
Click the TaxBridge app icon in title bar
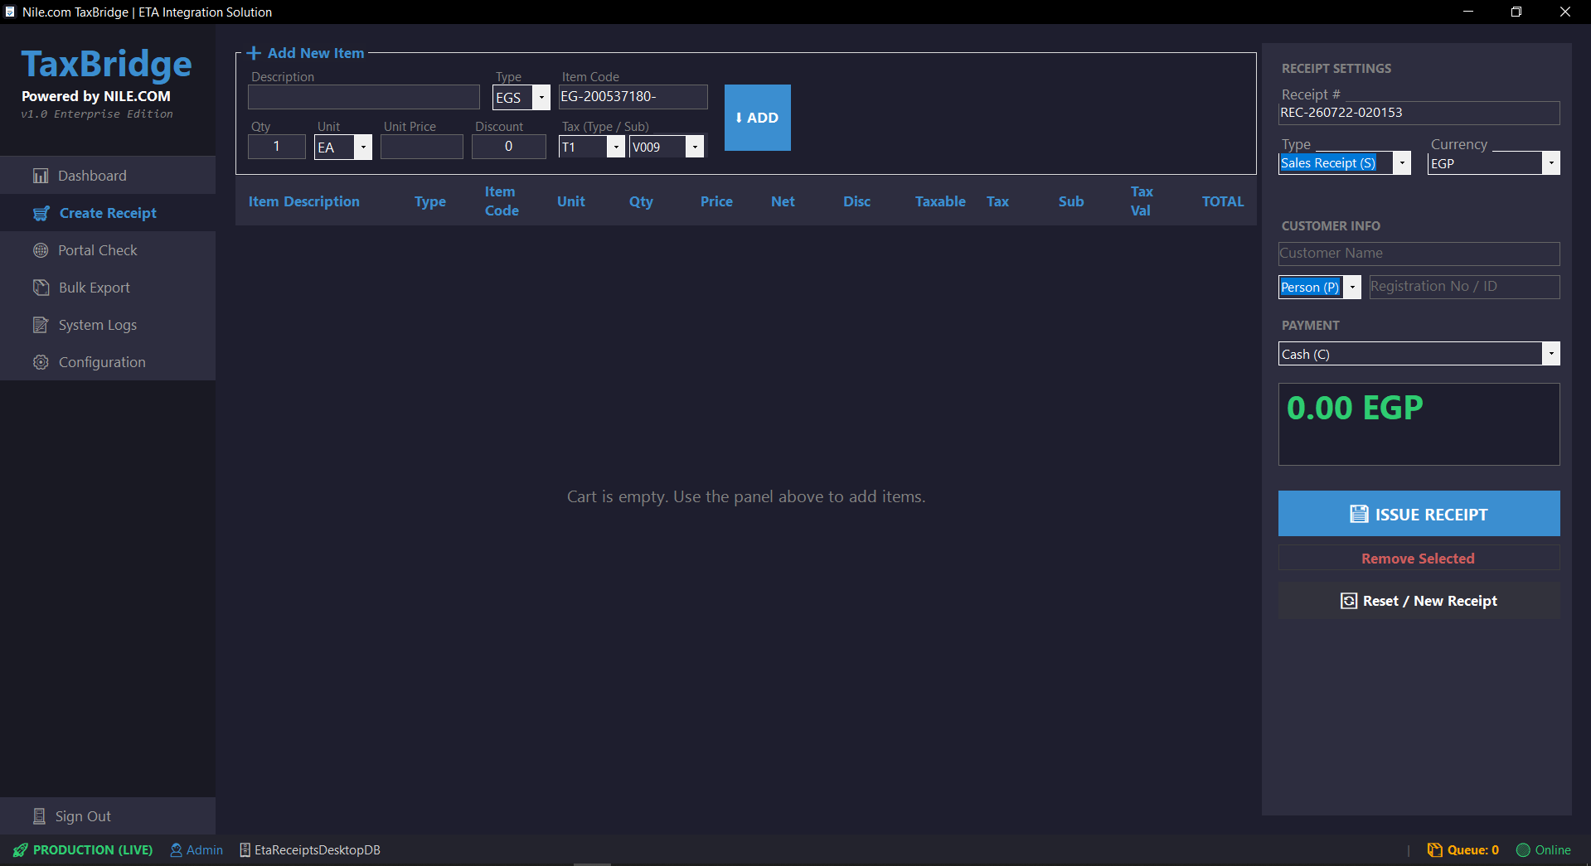pos(10,12)
